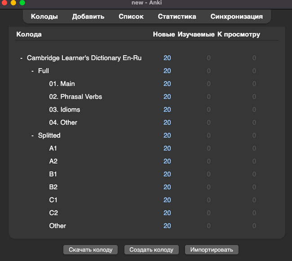The height and width of the screenshot is (261, 292).
Task: Open Статистика in the top bar
Action: point(177,17)
